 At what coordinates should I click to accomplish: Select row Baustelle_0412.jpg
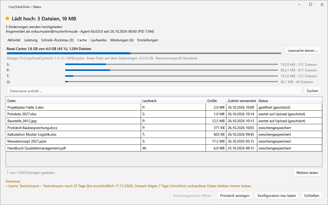tap(164, 121)
